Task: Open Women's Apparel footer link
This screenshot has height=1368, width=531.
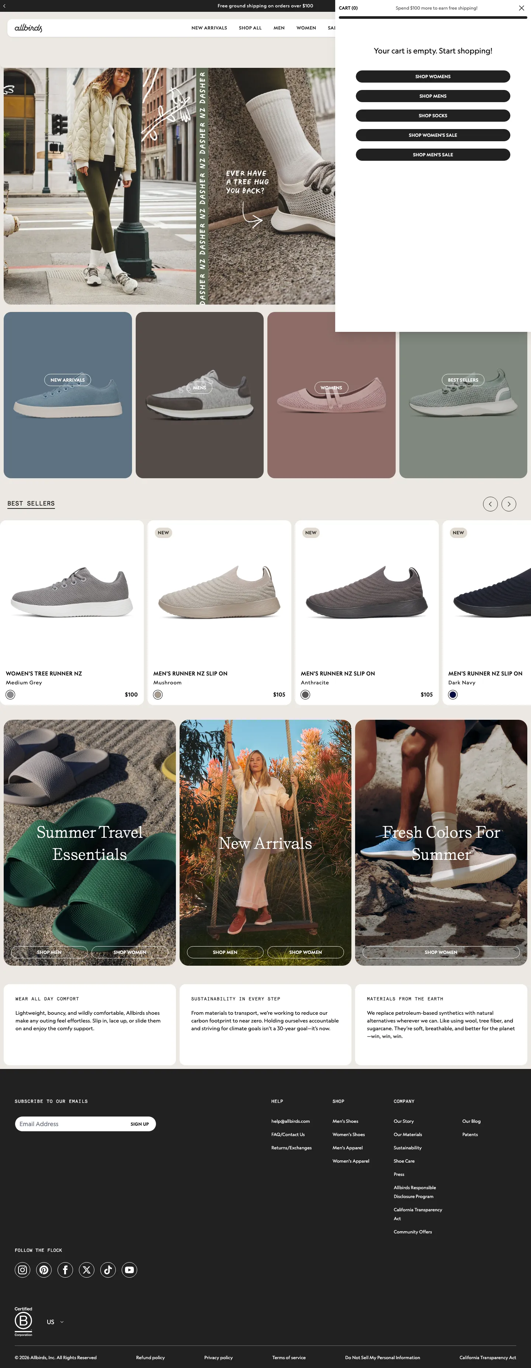Action: tap(350, 1161)
